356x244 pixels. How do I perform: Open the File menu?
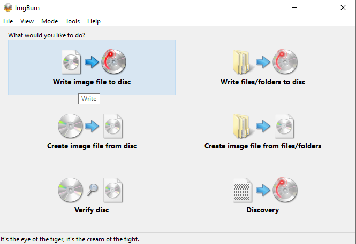tap(8, 21)
